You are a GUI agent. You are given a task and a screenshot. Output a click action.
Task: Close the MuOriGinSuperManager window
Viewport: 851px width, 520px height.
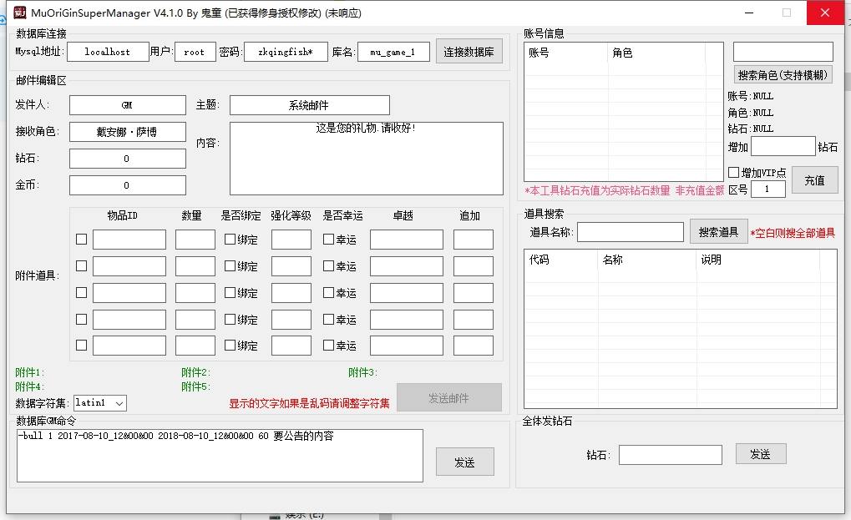click(x=825, y=13)
